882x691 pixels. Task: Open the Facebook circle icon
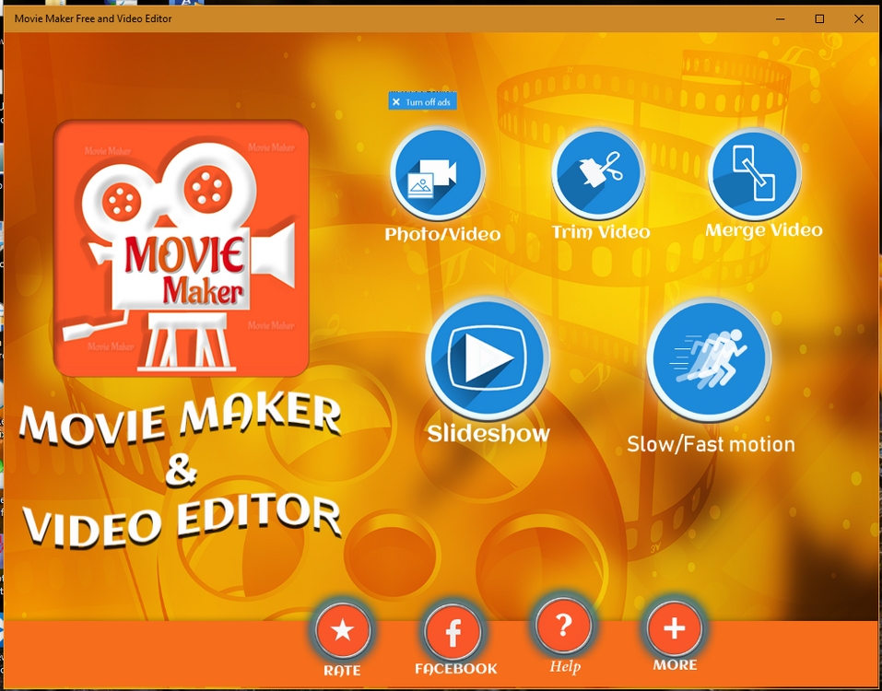point(453,632)
